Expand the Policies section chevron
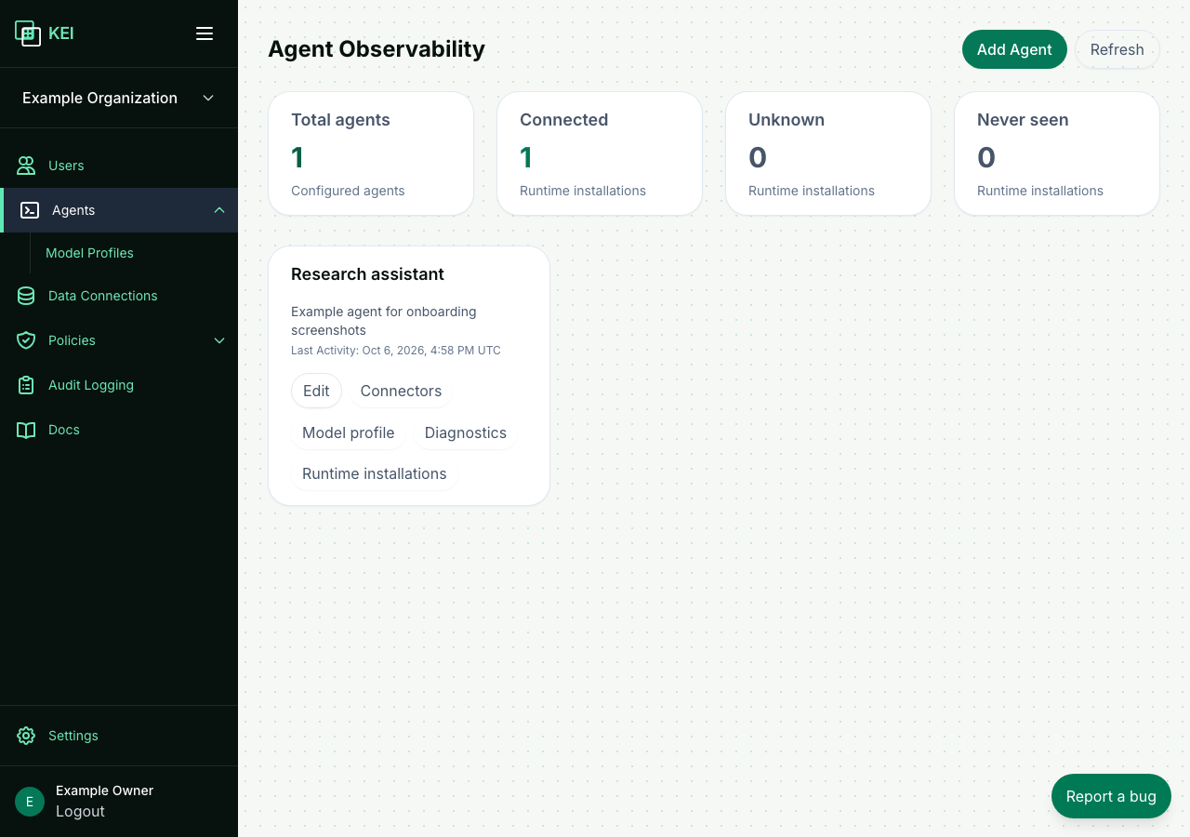 219,340
